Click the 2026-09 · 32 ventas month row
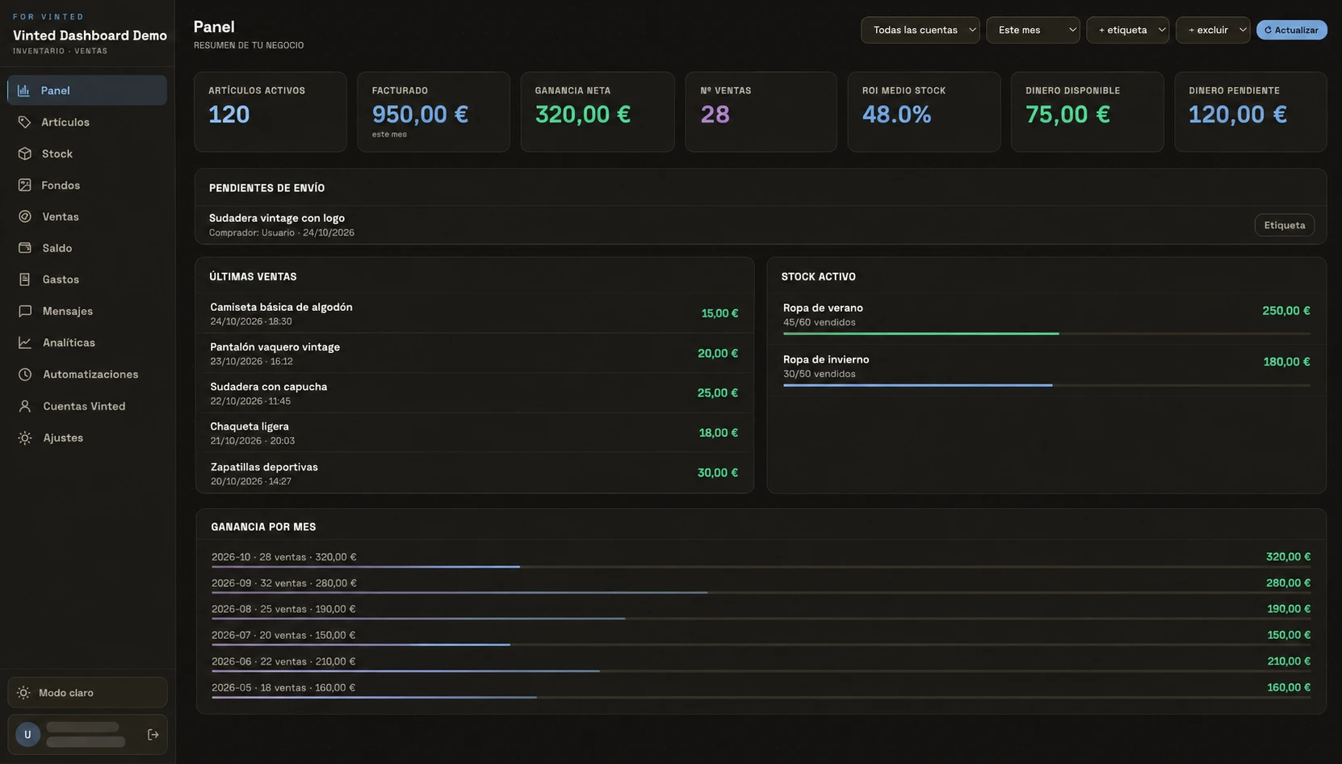Image resolution: width=1342 pixels, height=764 pixels. 761,585
